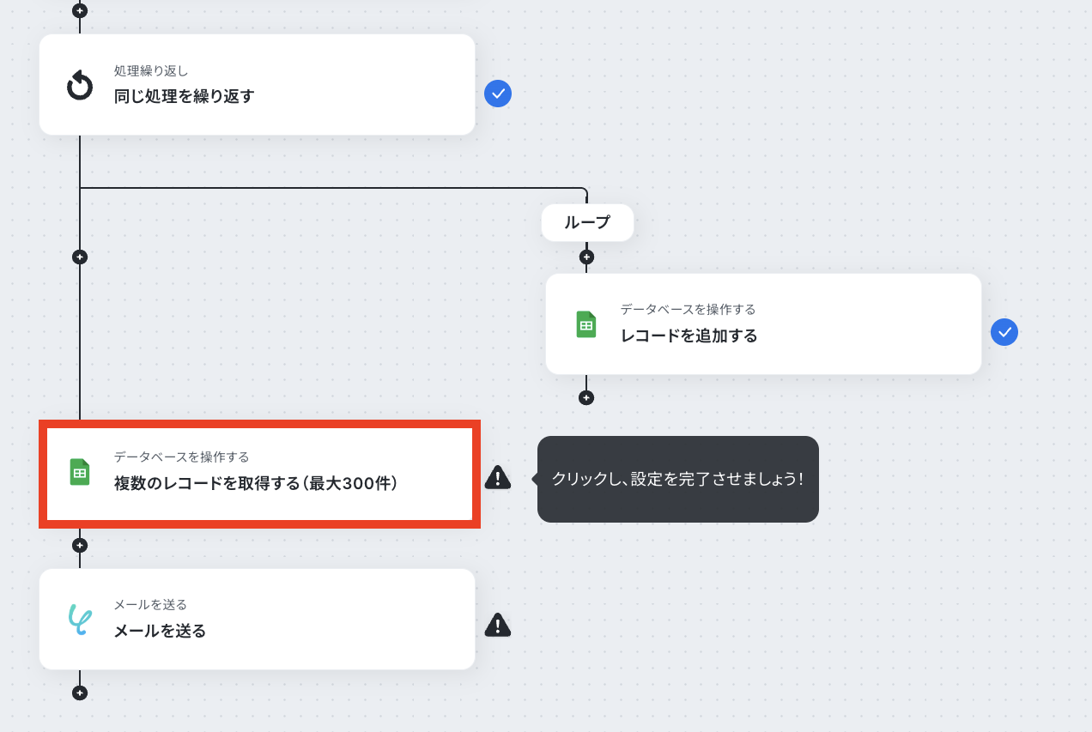The width and height of the screenshot is (1092, 732).
Task: Click the mail icon in メールを送る card
Action: tap(80, 619)
